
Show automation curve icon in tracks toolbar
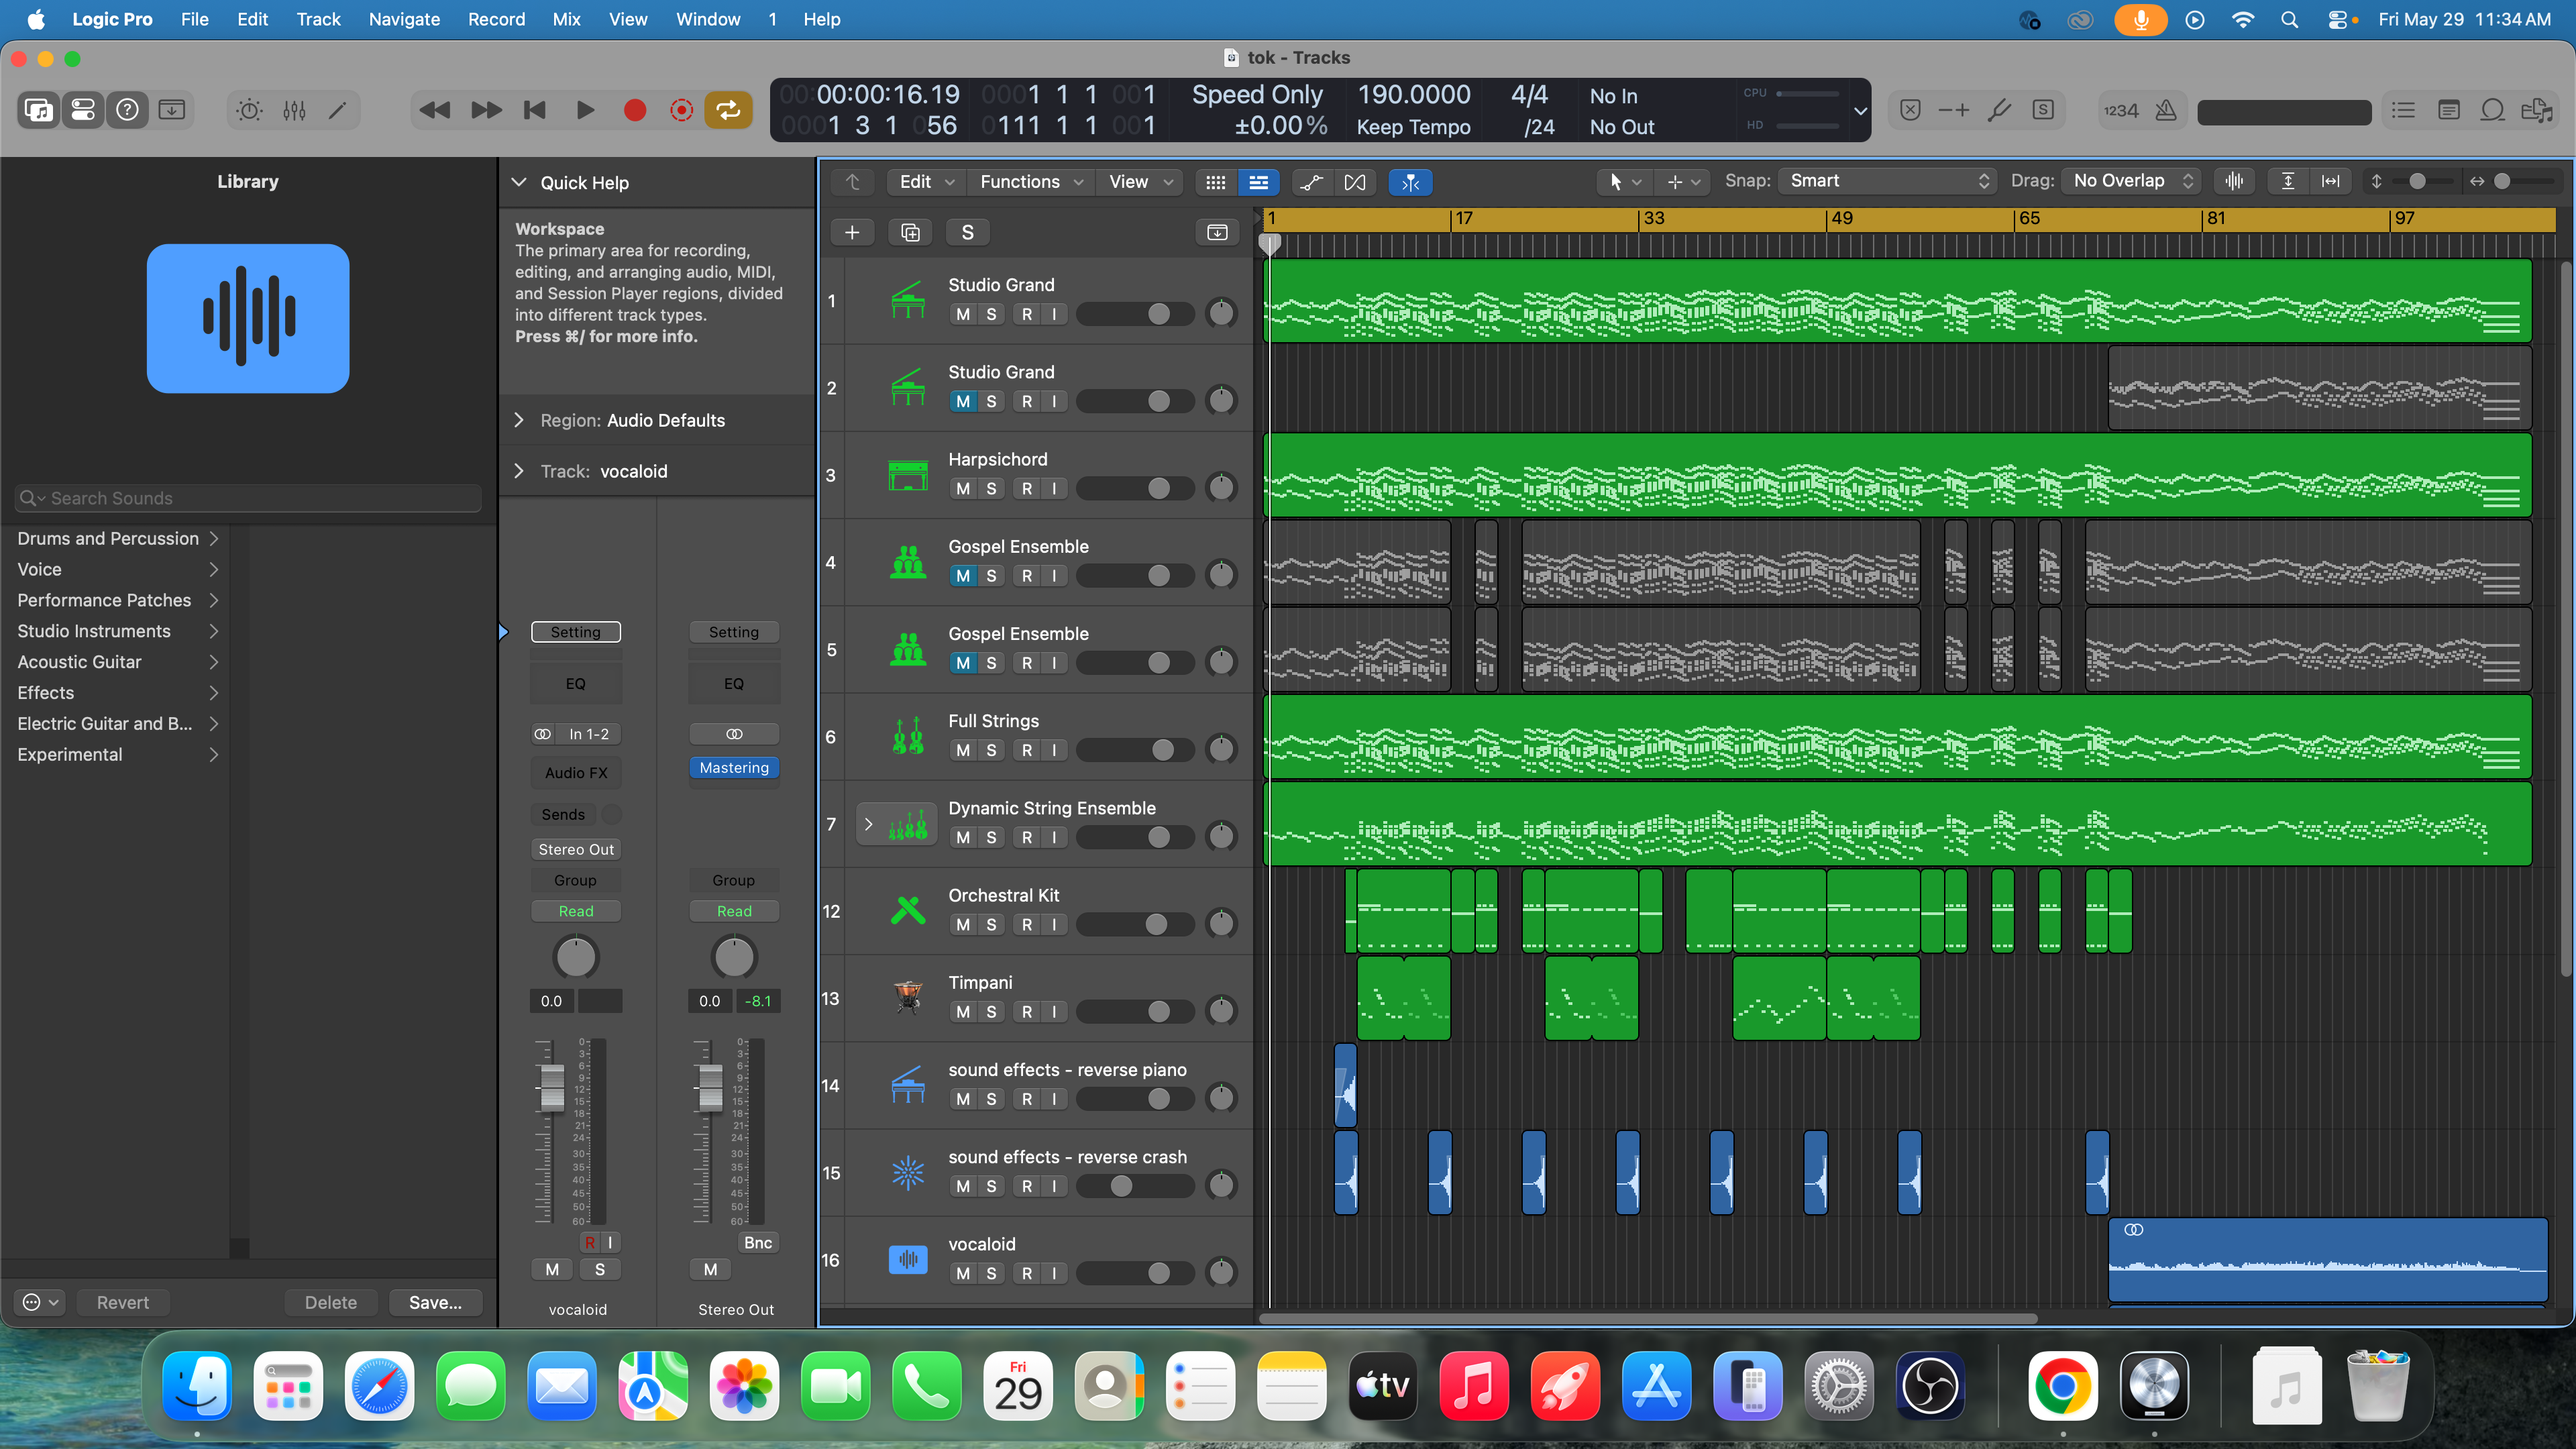coord(1311,182)
